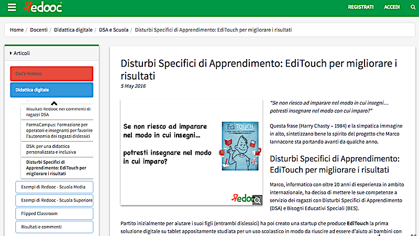The height and width of the screenshot is (236, 419).
Task: Open Esempi di Redooc - Scuola Superiore
Action: 54,200
